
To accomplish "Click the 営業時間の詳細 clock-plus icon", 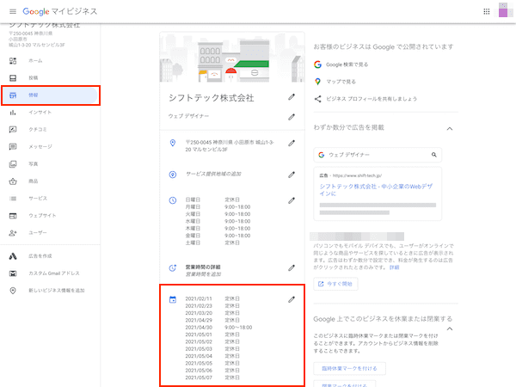I will coord(173,267).
